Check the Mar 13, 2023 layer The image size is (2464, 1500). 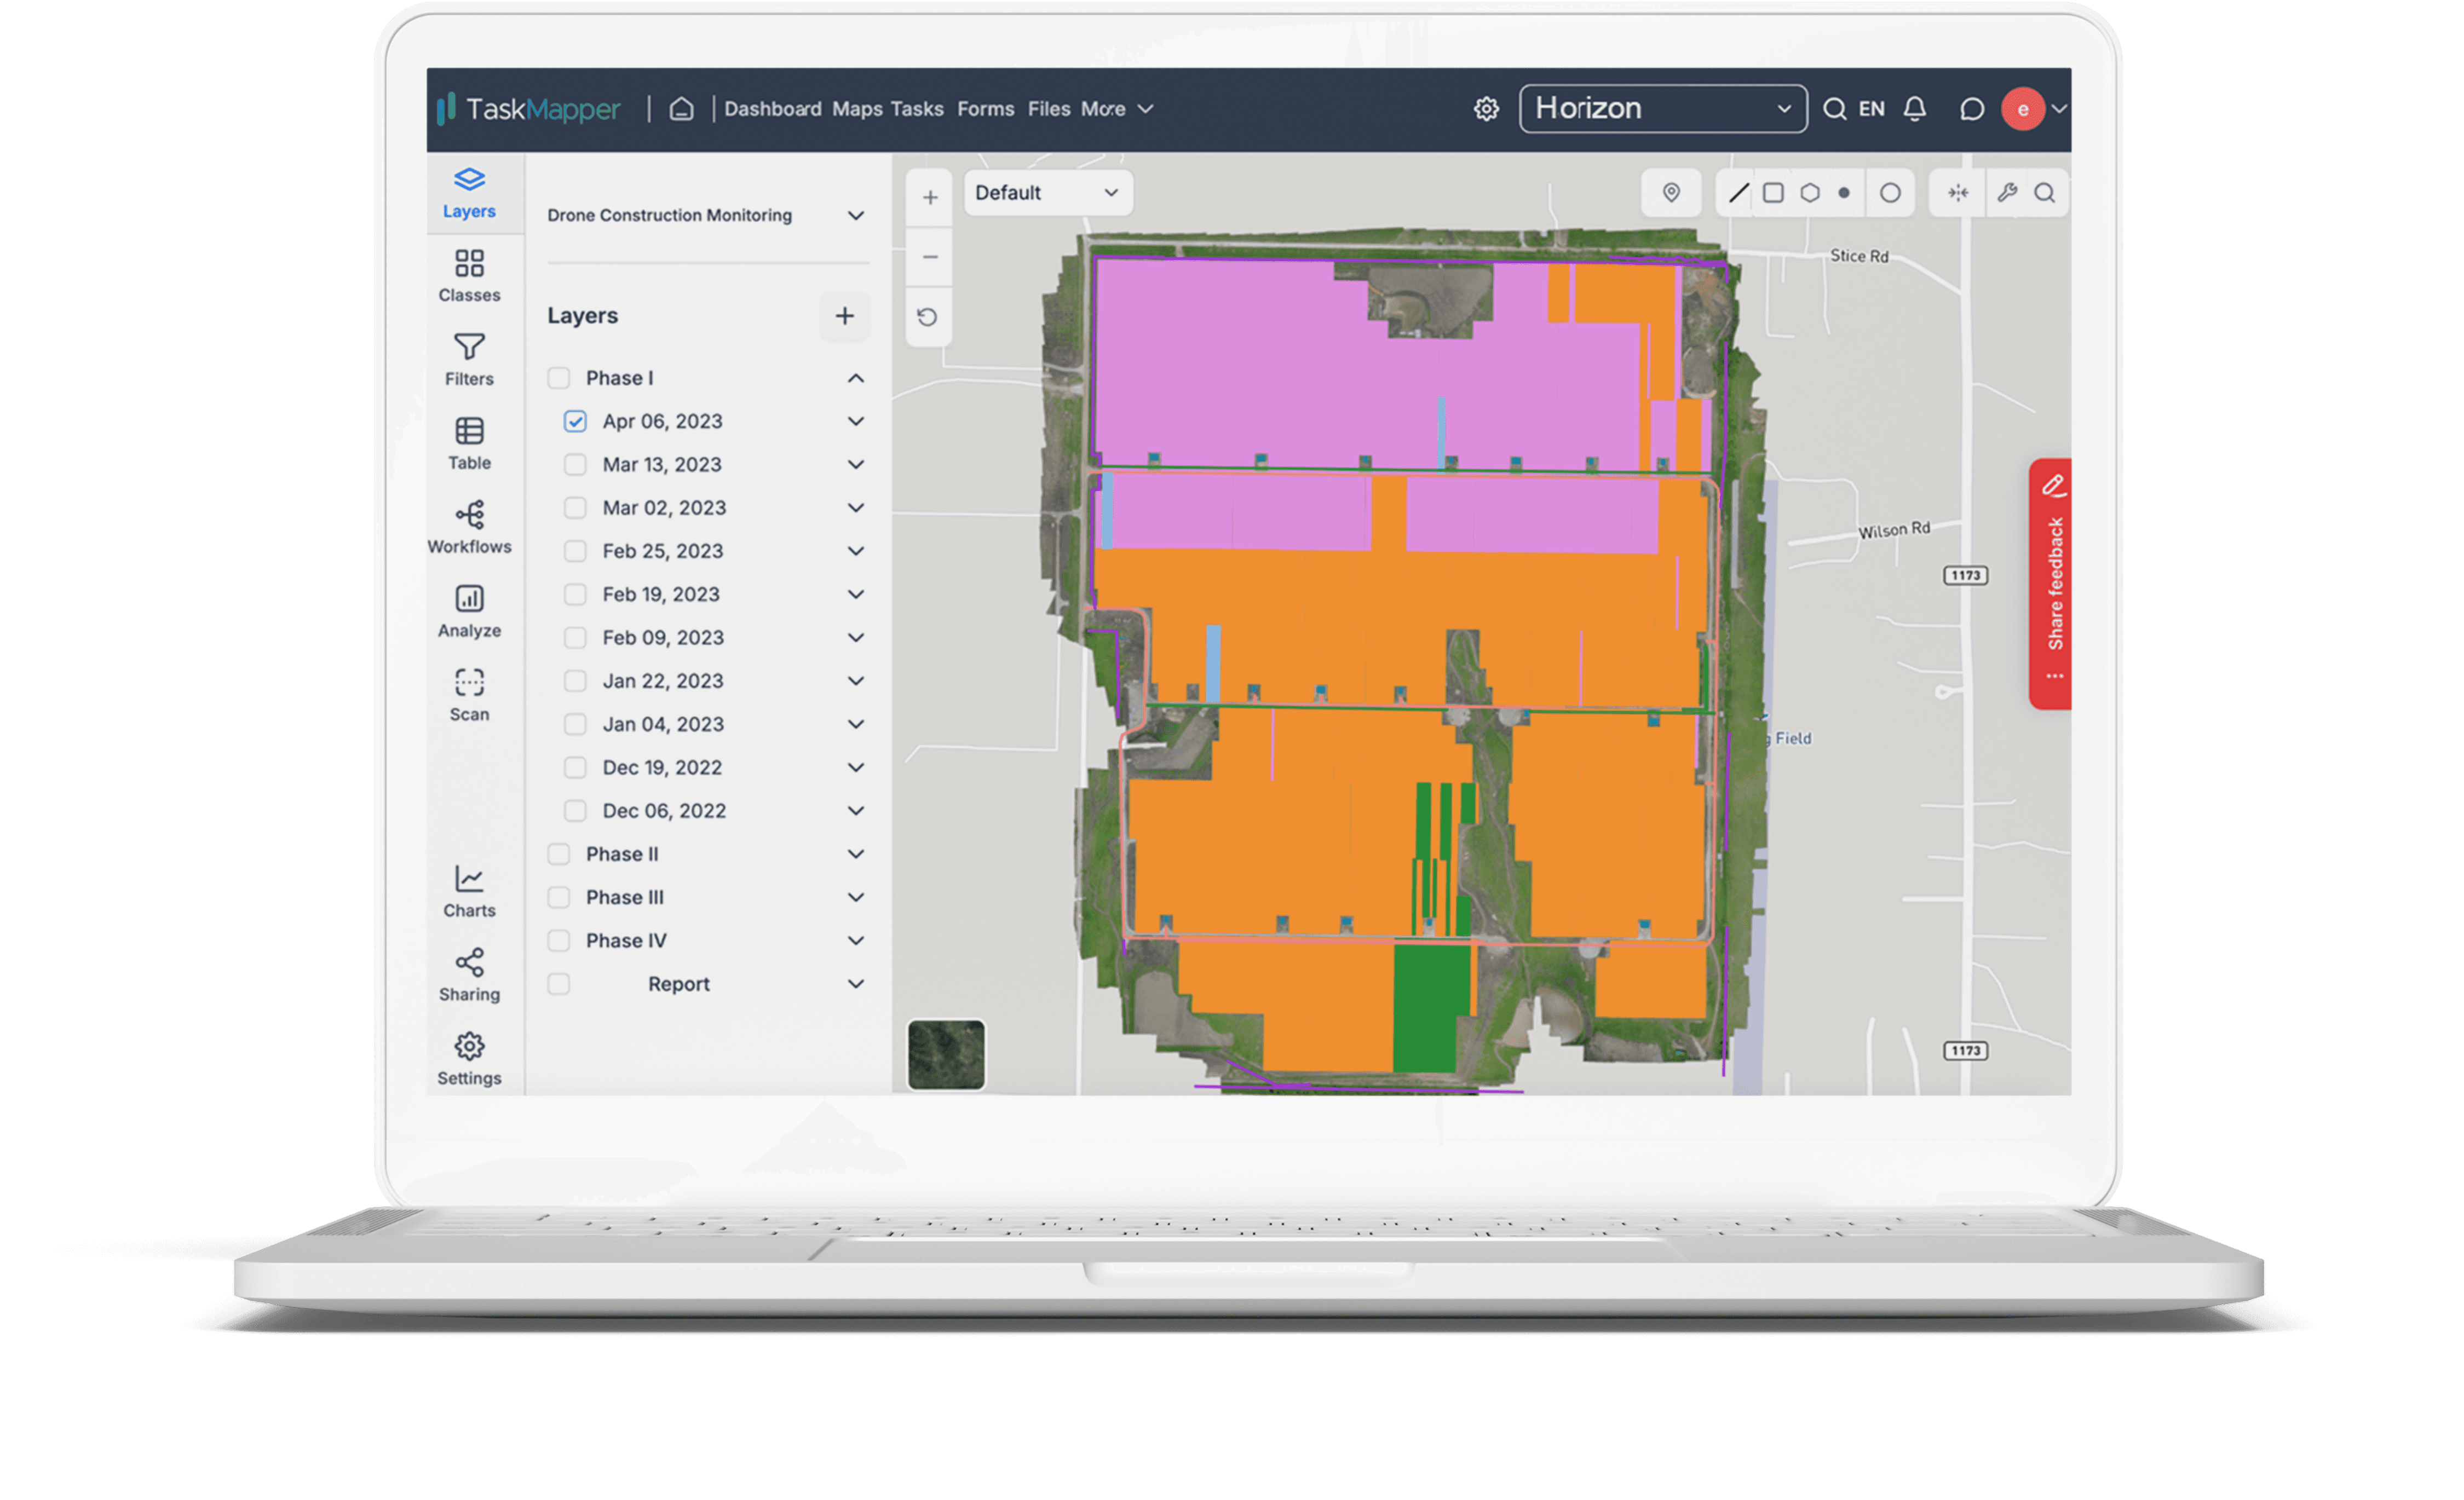point(575,464)
